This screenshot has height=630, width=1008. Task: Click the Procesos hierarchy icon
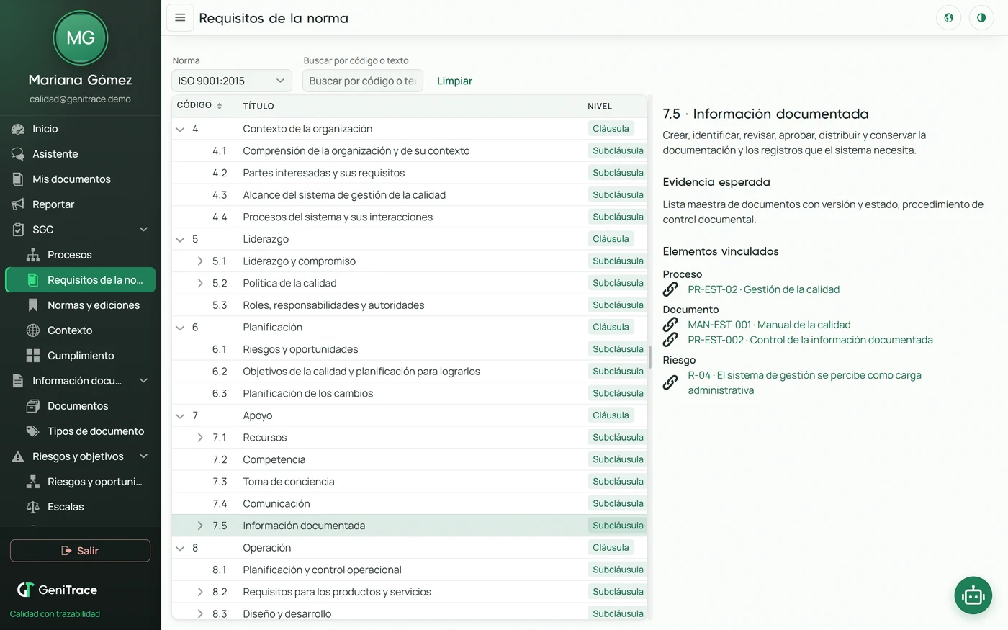pyautogui.click(x=33, y=255)
